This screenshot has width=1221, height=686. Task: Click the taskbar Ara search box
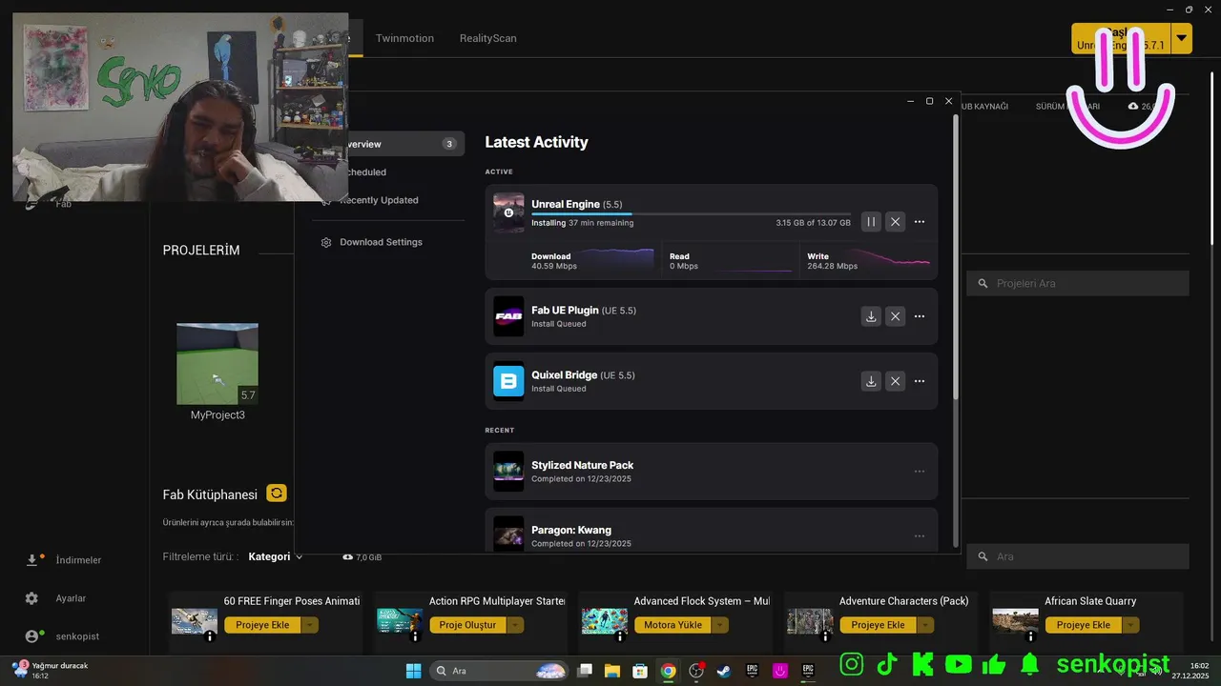(499, 671)
